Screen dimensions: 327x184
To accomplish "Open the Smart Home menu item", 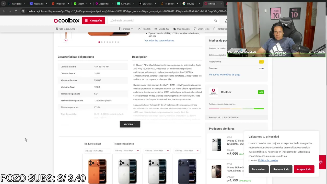I will coord(202,29).
